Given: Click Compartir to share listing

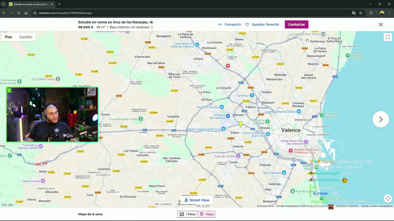Looking at the screenshot, I should click(x=230, y=25).
